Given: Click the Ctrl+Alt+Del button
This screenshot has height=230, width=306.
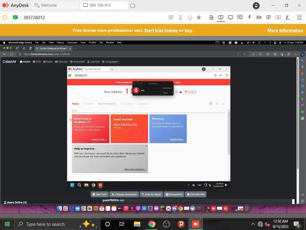Looking at the screenshot, I should point(196,194).
